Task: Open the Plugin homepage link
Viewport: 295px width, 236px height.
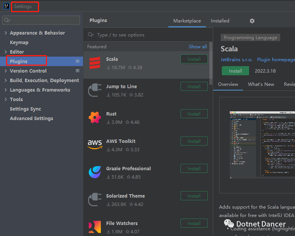Action: click(276, 60)
